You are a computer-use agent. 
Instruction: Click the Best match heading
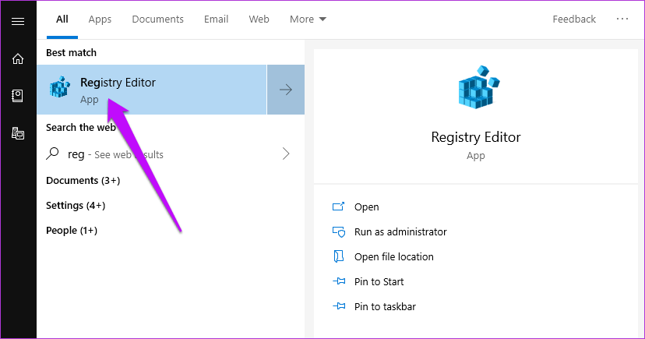click(71, 53)
